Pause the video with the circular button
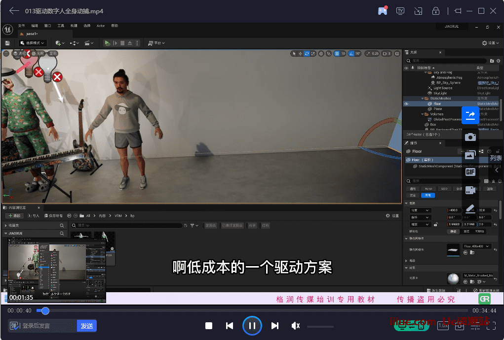Viewport: 504px width, 340px height. (252, 326)
